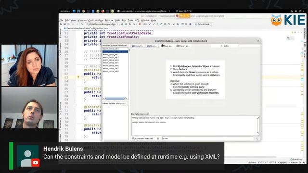Select exam_comp_set1 dataset shortcut
The height and width of the screenshot is (173, 308).
click(111, 49)
